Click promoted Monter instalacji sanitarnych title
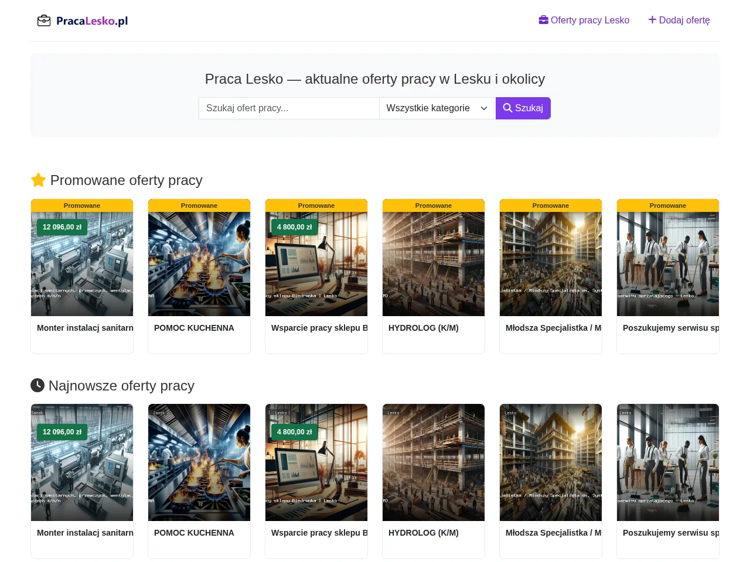The image size is (750, 562). click(85, 328)
